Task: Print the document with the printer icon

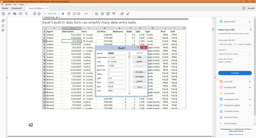Action: [x=15, y=14]
